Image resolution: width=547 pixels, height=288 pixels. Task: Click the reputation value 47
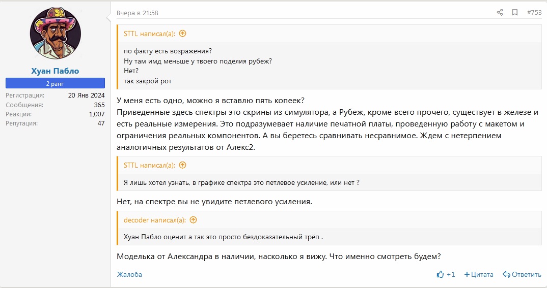coord(101,123)
